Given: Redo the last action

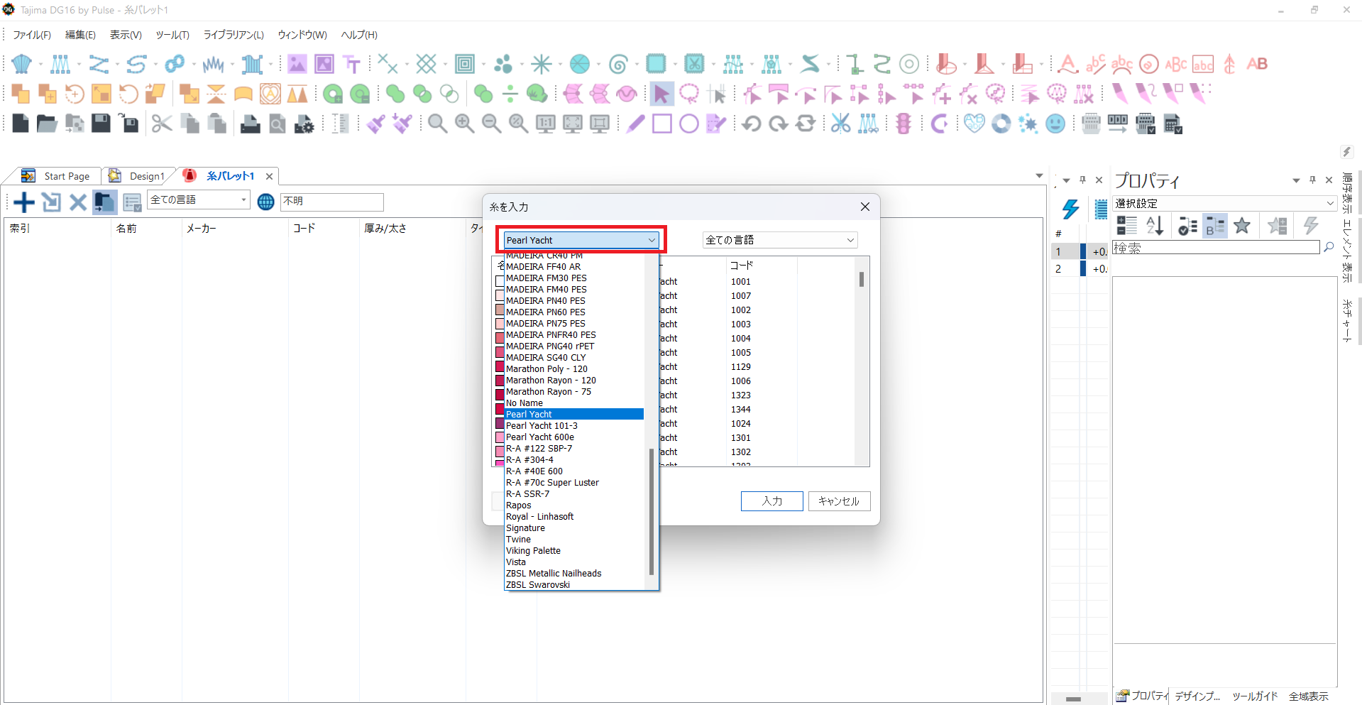Looking at the screenshot, I should [779, 124].
